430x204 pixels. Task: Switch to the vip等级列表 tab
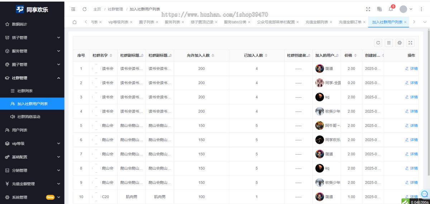[x=118, y=22]
